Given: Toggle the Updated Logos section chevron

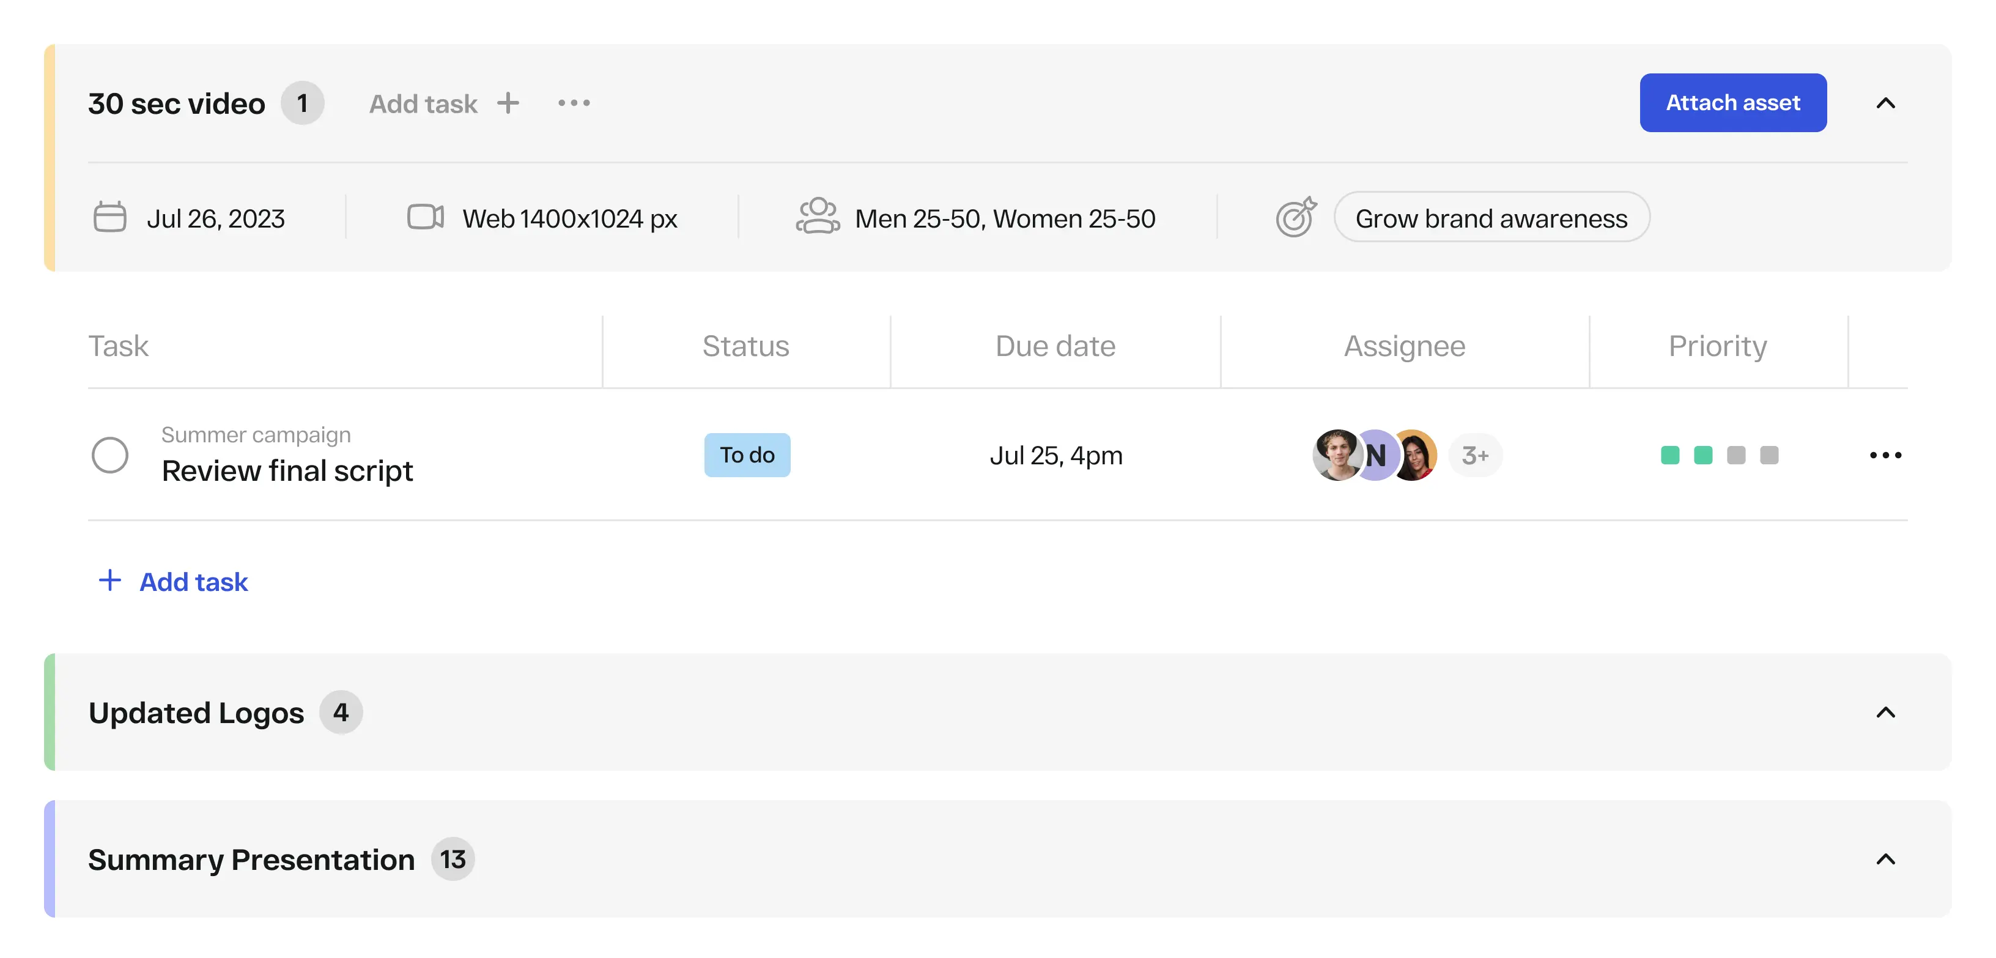Looking at the screenshot, I should (1885, 712).
